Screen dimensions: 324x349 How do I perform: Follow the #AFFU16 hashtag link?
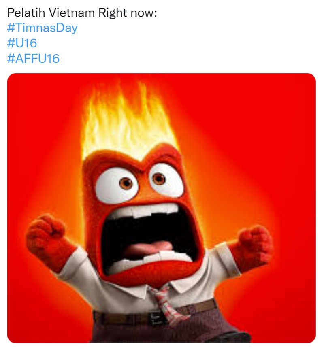(x=33, y=59)
